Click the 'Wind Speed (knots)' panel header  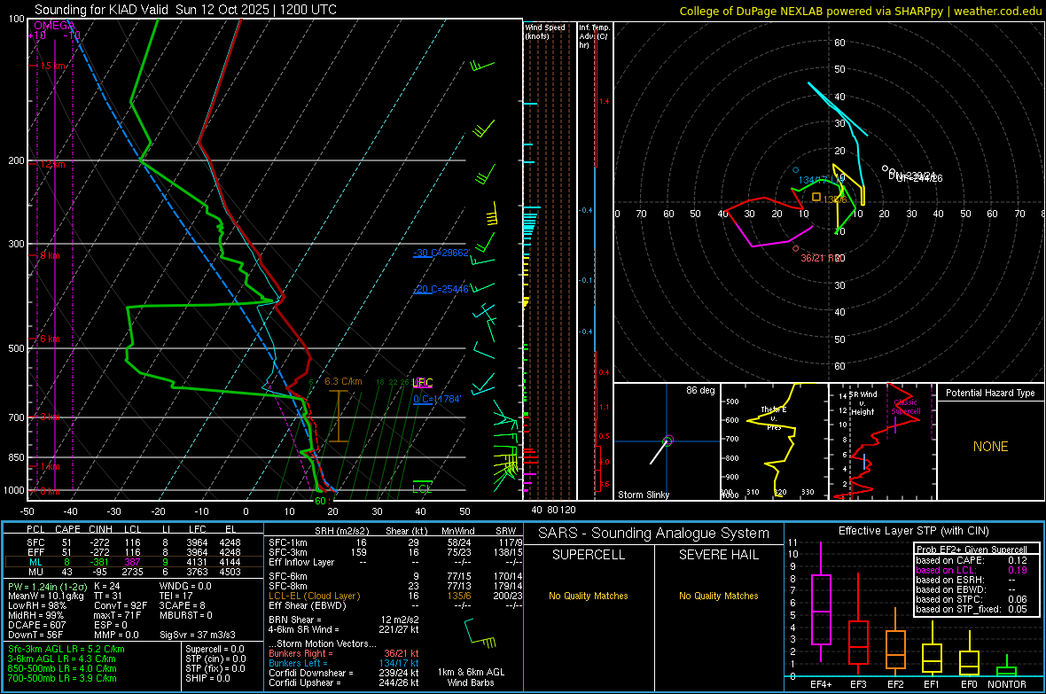point(545,32)
